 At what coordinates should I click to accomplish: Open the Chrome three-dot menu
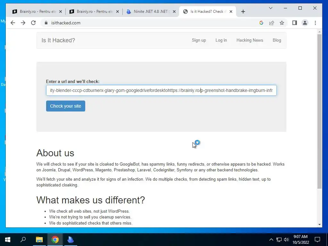click(315, 23)
